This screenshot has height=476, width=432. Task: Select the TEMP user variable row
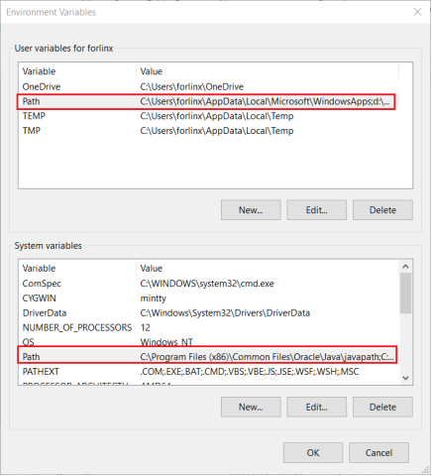[x=208, y=116]
